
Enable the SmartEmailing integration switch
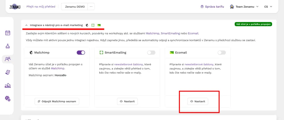151,52
